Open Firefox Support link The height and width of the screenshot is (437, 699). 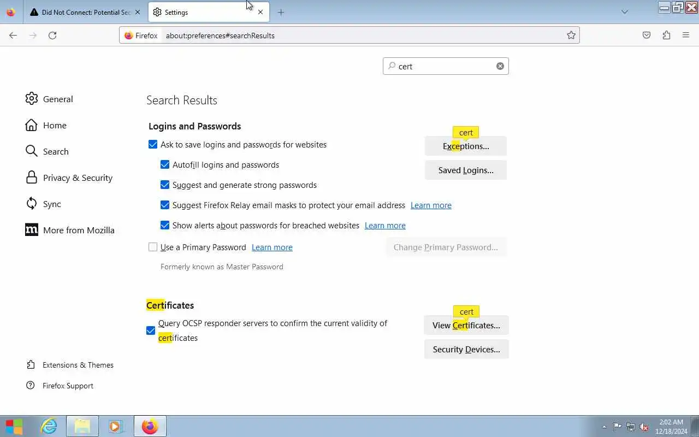click(x=60, y=386)
